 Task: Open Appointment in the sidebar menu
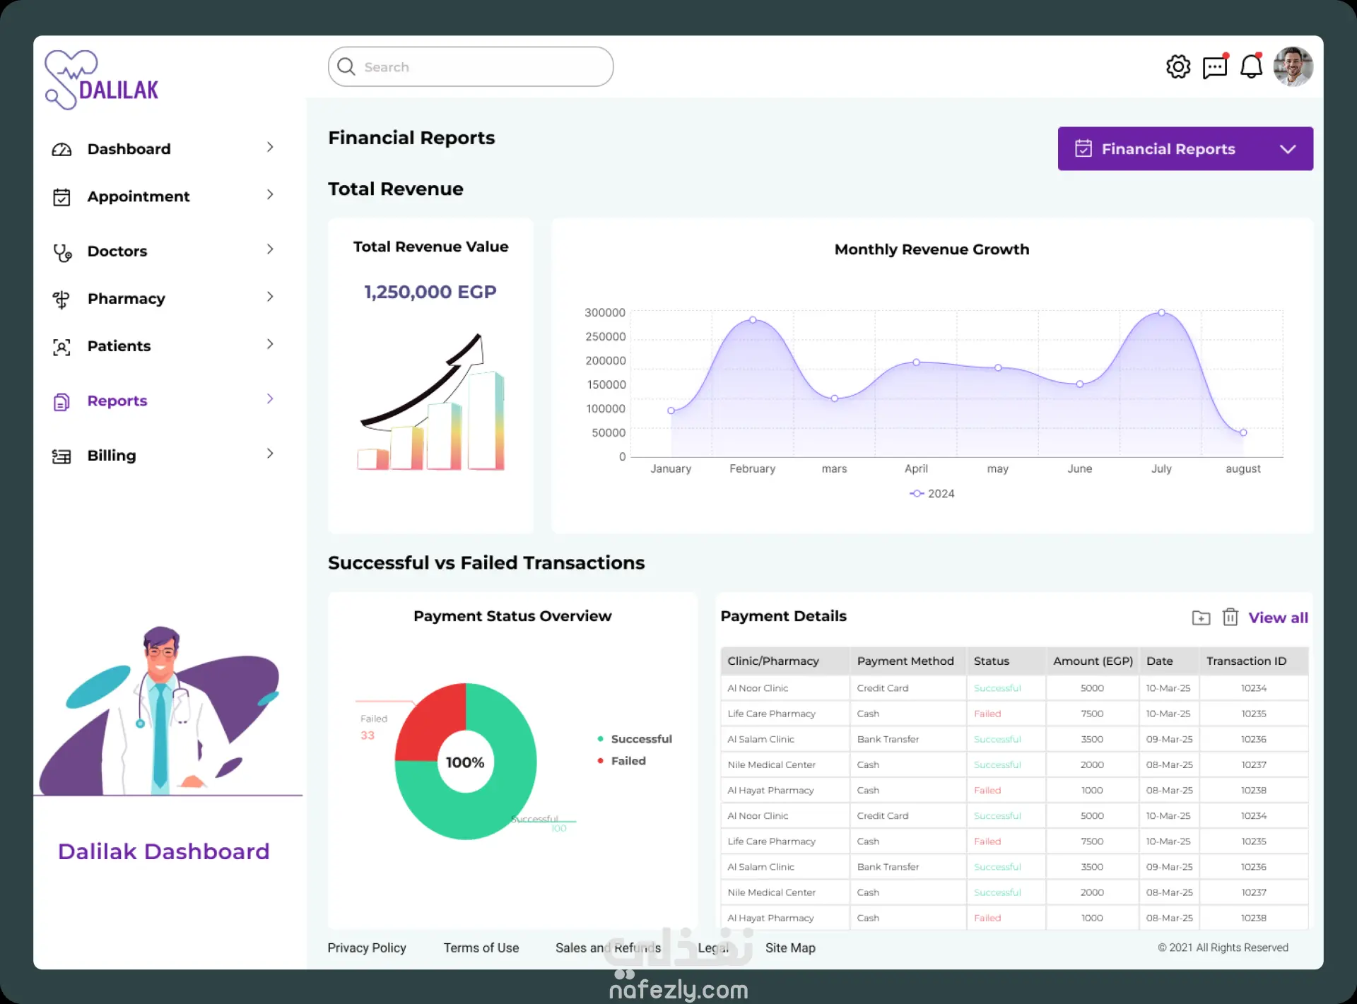139,196
